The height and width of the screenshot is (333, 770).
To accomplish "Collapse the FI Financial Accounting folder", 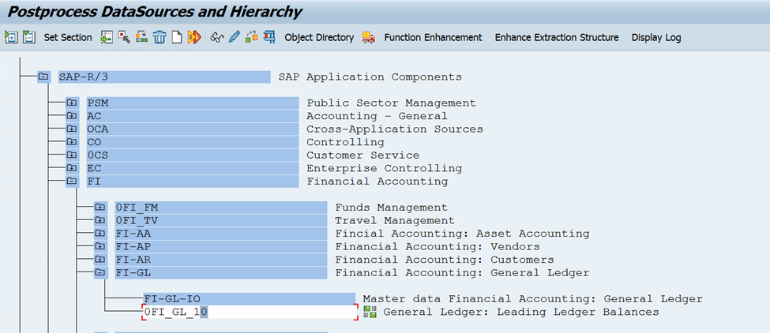I will tap(72, 181).
